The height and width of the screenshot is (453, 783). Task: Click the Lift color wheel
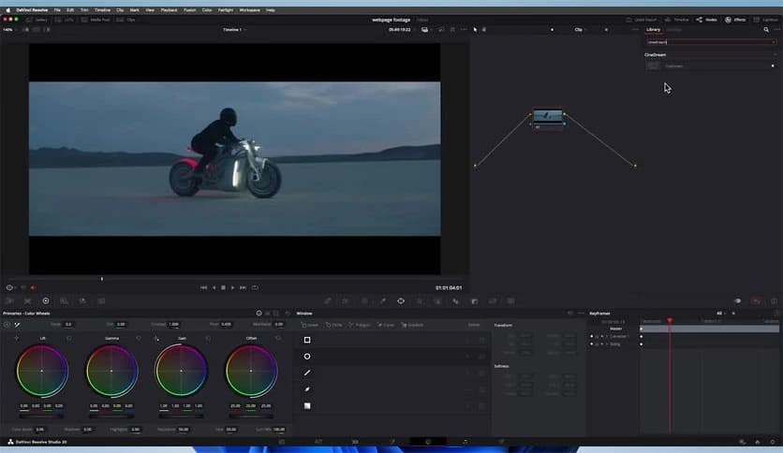tap(42, 372)
